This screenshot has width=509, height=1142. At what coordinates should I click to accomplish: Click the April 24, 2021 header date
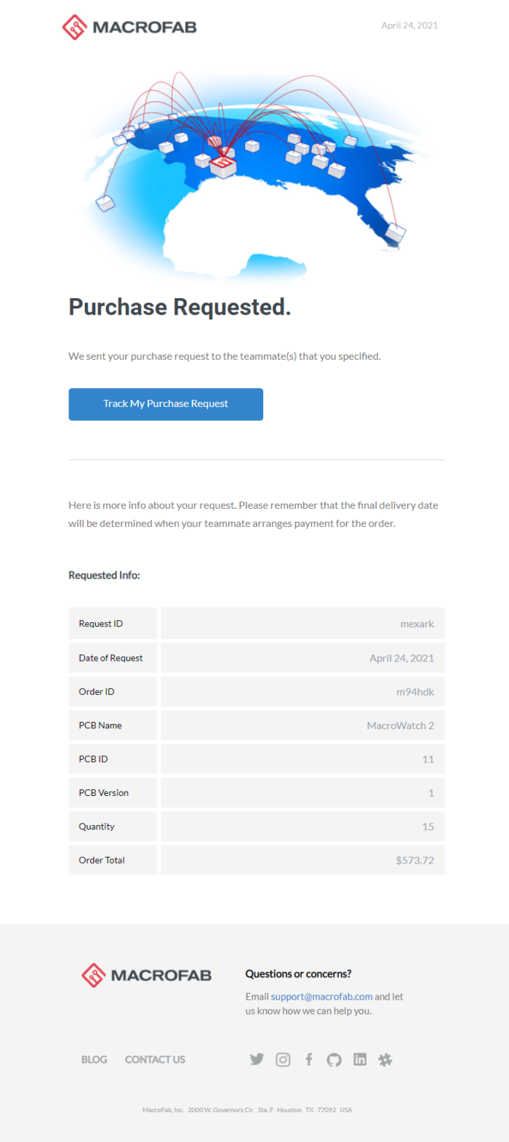[x=409, y=25]
